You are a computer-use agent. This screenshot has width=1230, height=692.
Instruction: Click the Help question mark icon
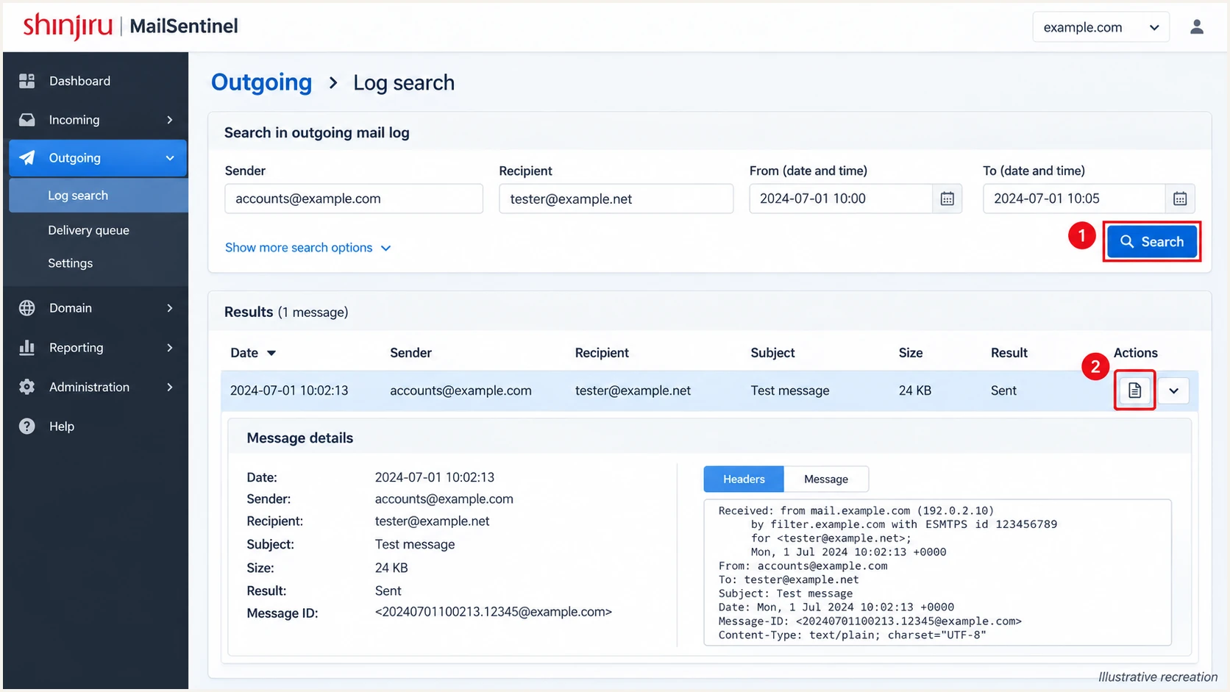click(27, 427)
